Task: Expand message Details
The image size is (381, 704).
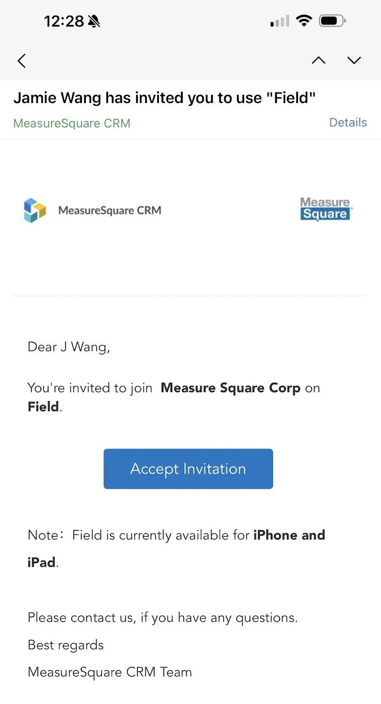Action: (348, 122)
